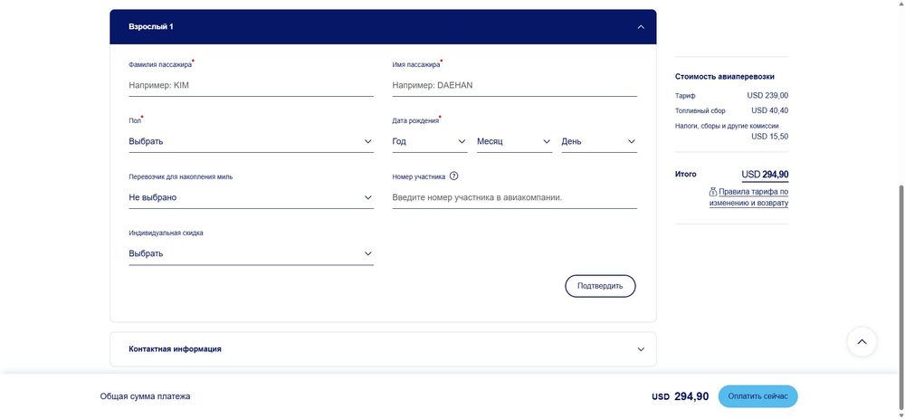Open the Год birth year dropdown
This screenshot has width=905, height=419.
pyautogui.click(x=429, y=141)
